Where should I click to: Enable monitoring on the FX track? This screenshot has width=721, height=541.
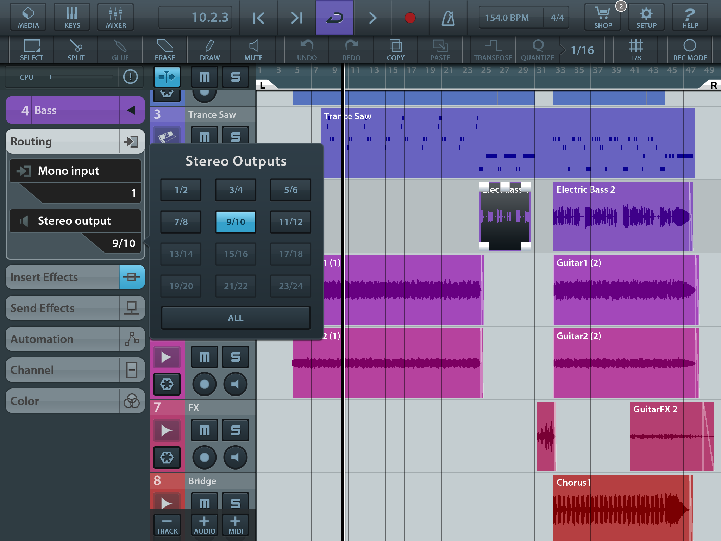click(235, 458)
